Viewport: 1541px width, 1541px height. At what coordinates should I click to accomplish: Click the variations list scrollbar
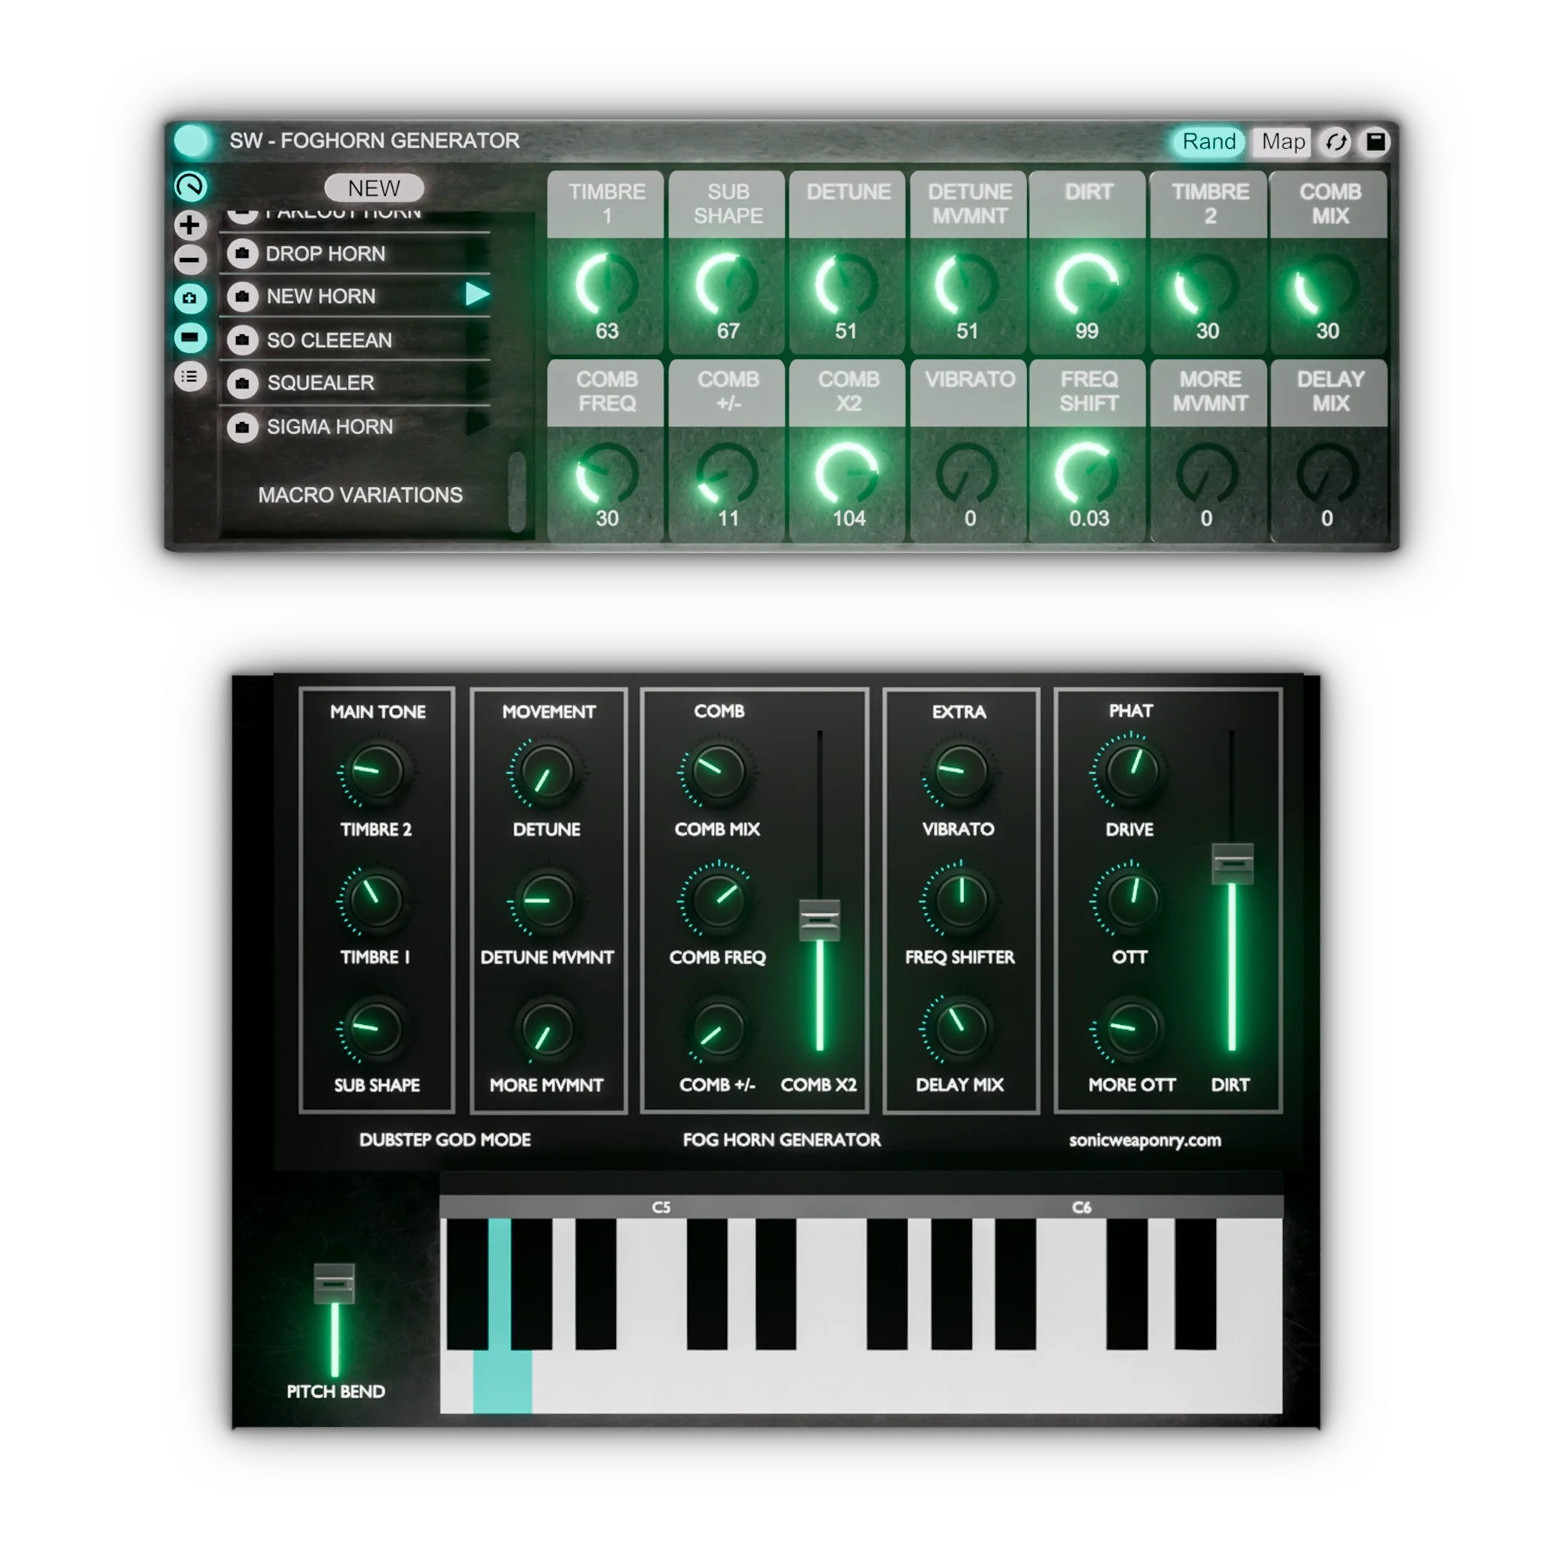coord(517,492)
